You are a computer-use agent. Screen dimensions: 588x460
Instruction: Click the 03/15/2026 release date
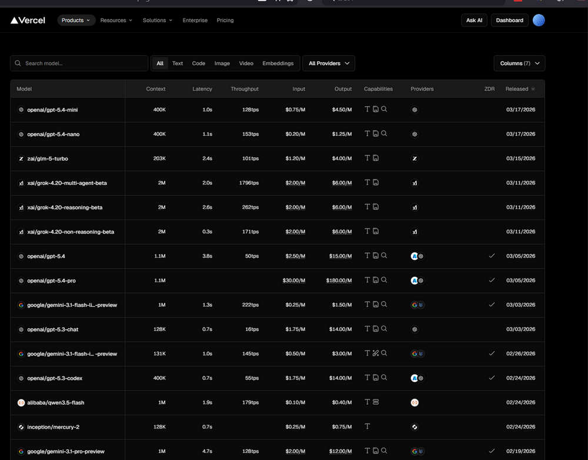[520, 158]
